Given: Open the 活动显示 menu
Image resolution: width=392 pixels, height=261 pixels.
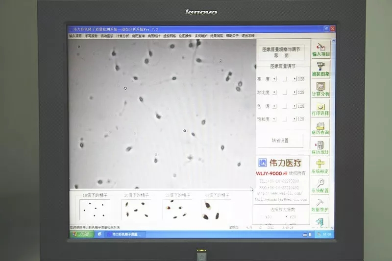Looking at the screenshot, I should [107, 36].
